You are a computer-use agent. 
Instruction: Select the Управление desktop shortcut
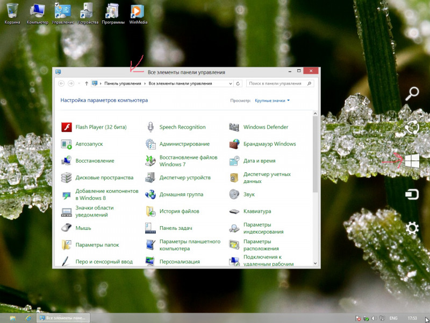63,13
